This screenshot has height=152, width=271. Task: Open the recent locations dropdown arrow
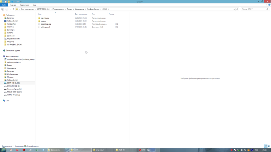click(x=10, y=9)
